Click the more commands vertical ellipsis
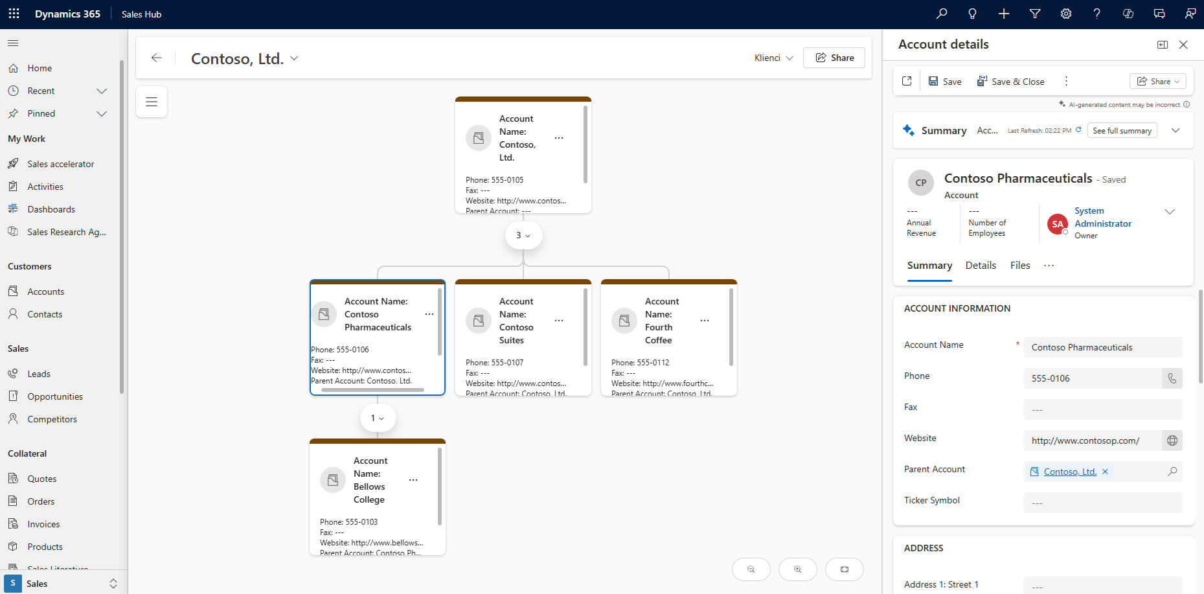Screen dimensions: 1204x594 pos(1066,81)
